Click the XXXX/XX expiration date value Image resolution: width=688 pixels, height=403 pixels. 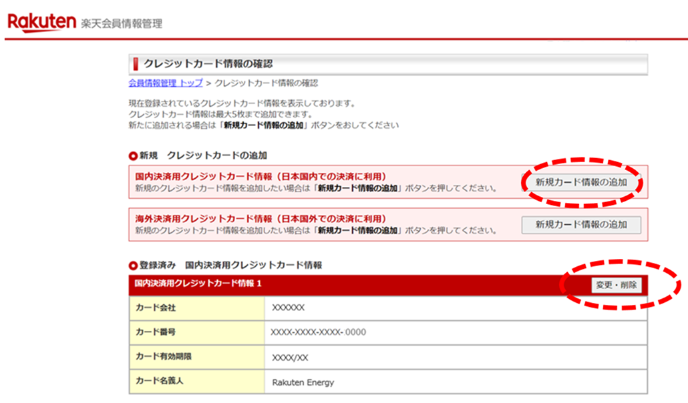point(291,358)
